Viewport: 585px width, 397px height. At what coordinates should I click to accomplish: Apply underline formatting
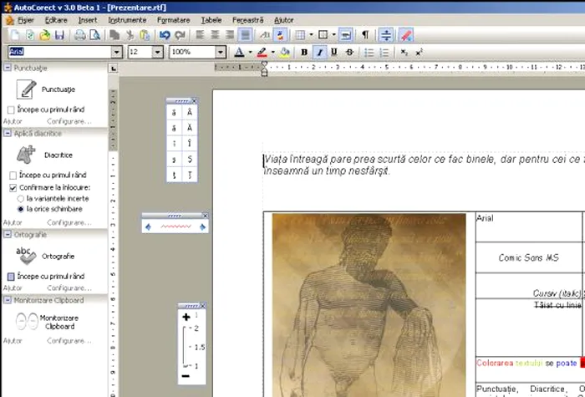point(334,52)
